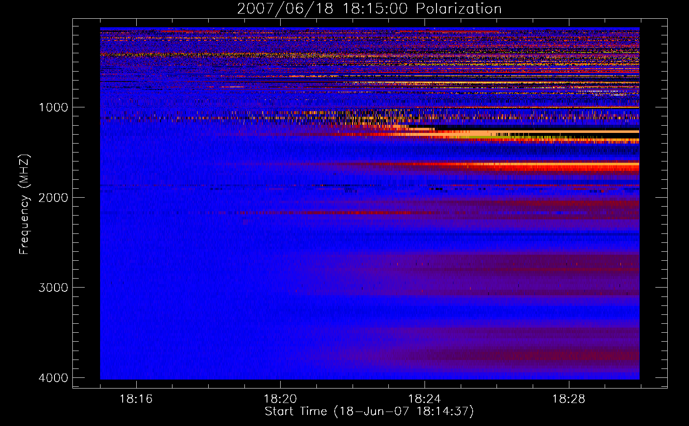Click the 1000 frequency tick label
The image size is (689, 426).
tap(53, 107)
